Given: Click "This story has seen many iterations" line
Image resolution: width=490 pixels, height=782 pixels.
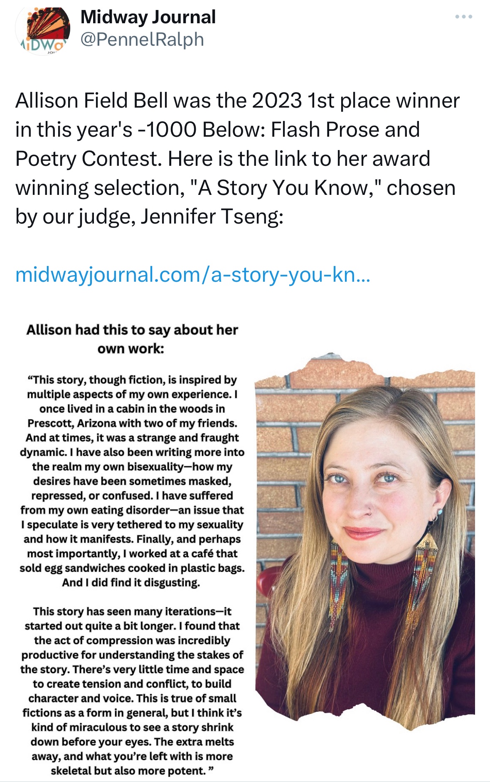Looking at the screenshot, I should pos(132,612).
